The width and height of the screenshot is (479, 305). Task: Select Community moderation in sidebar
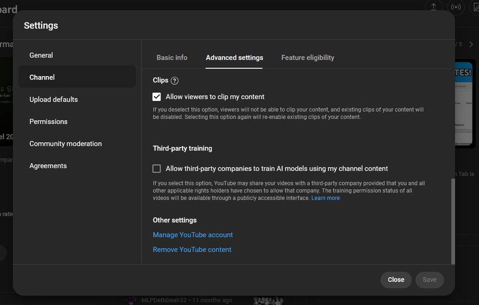click(x=66, y=144)
